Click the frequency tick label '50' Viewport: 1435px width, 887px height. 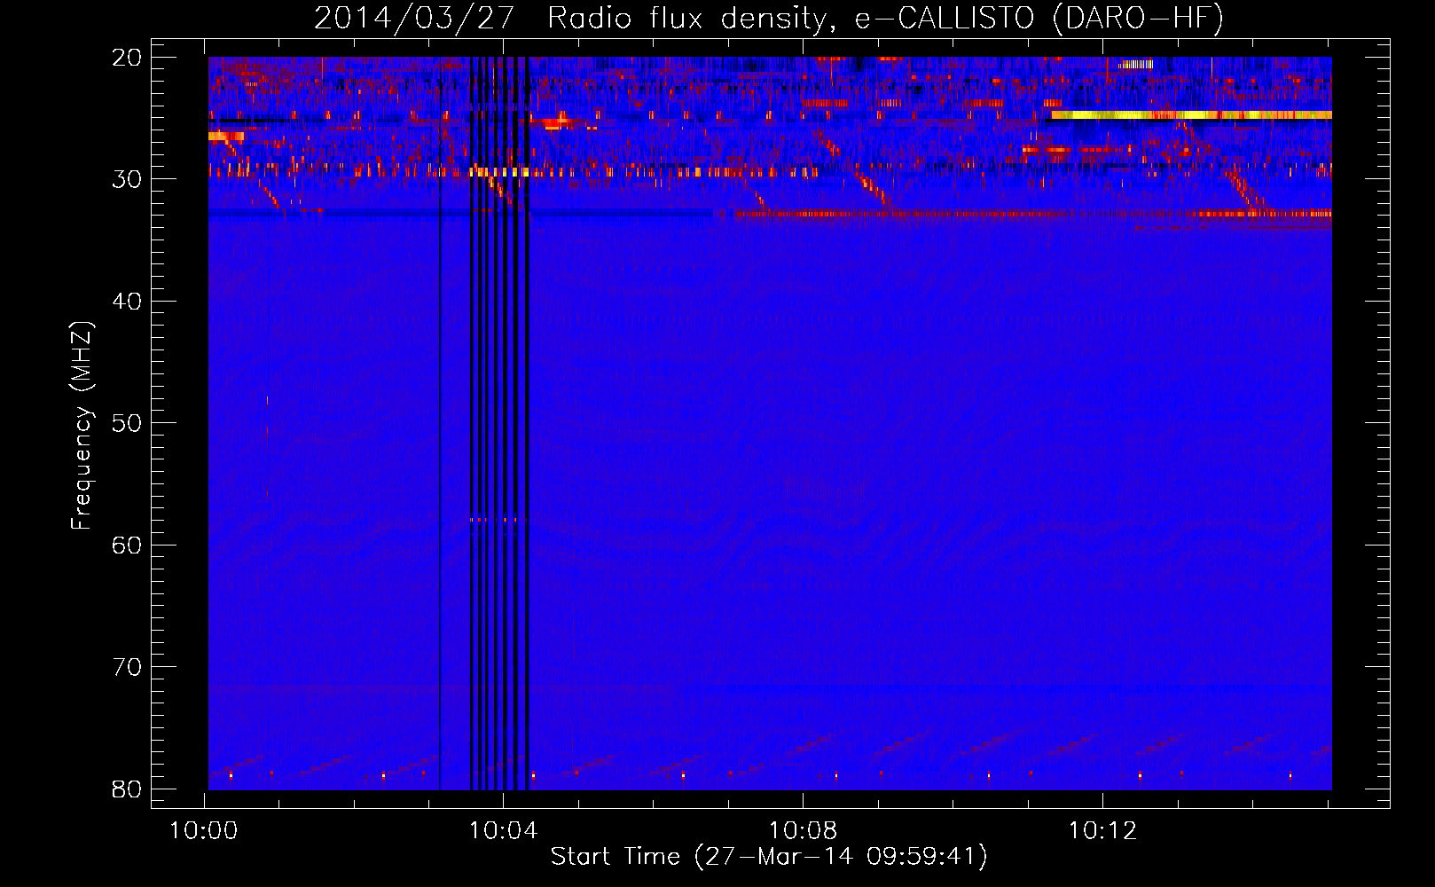tap(127, 423)
